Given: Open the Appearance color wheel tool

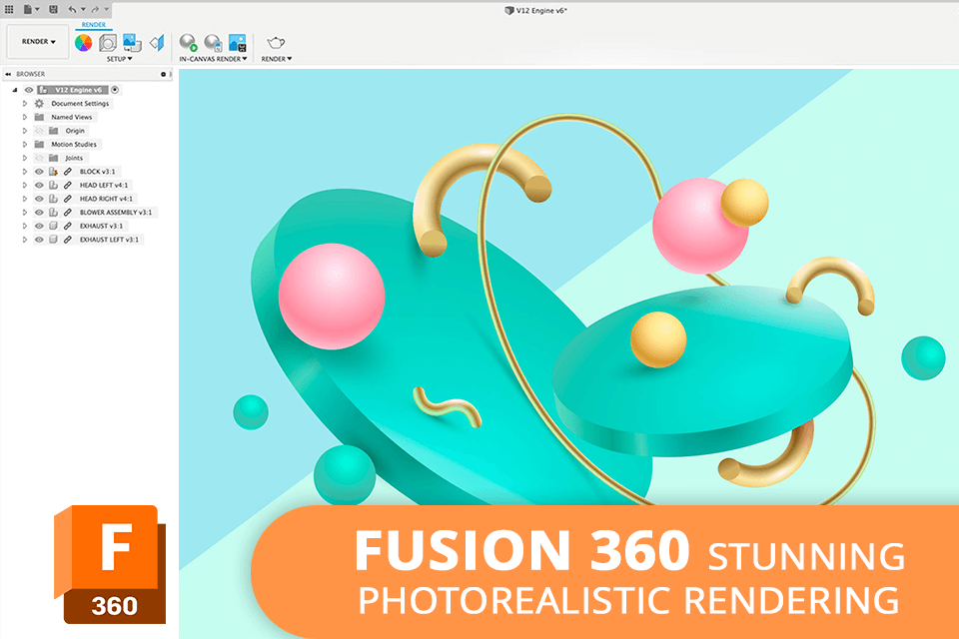Looking at the screenshot, I should (x=83, y=43).
